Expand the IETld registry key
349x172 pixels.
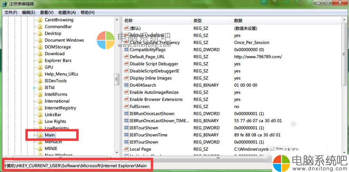pos(34,88)
